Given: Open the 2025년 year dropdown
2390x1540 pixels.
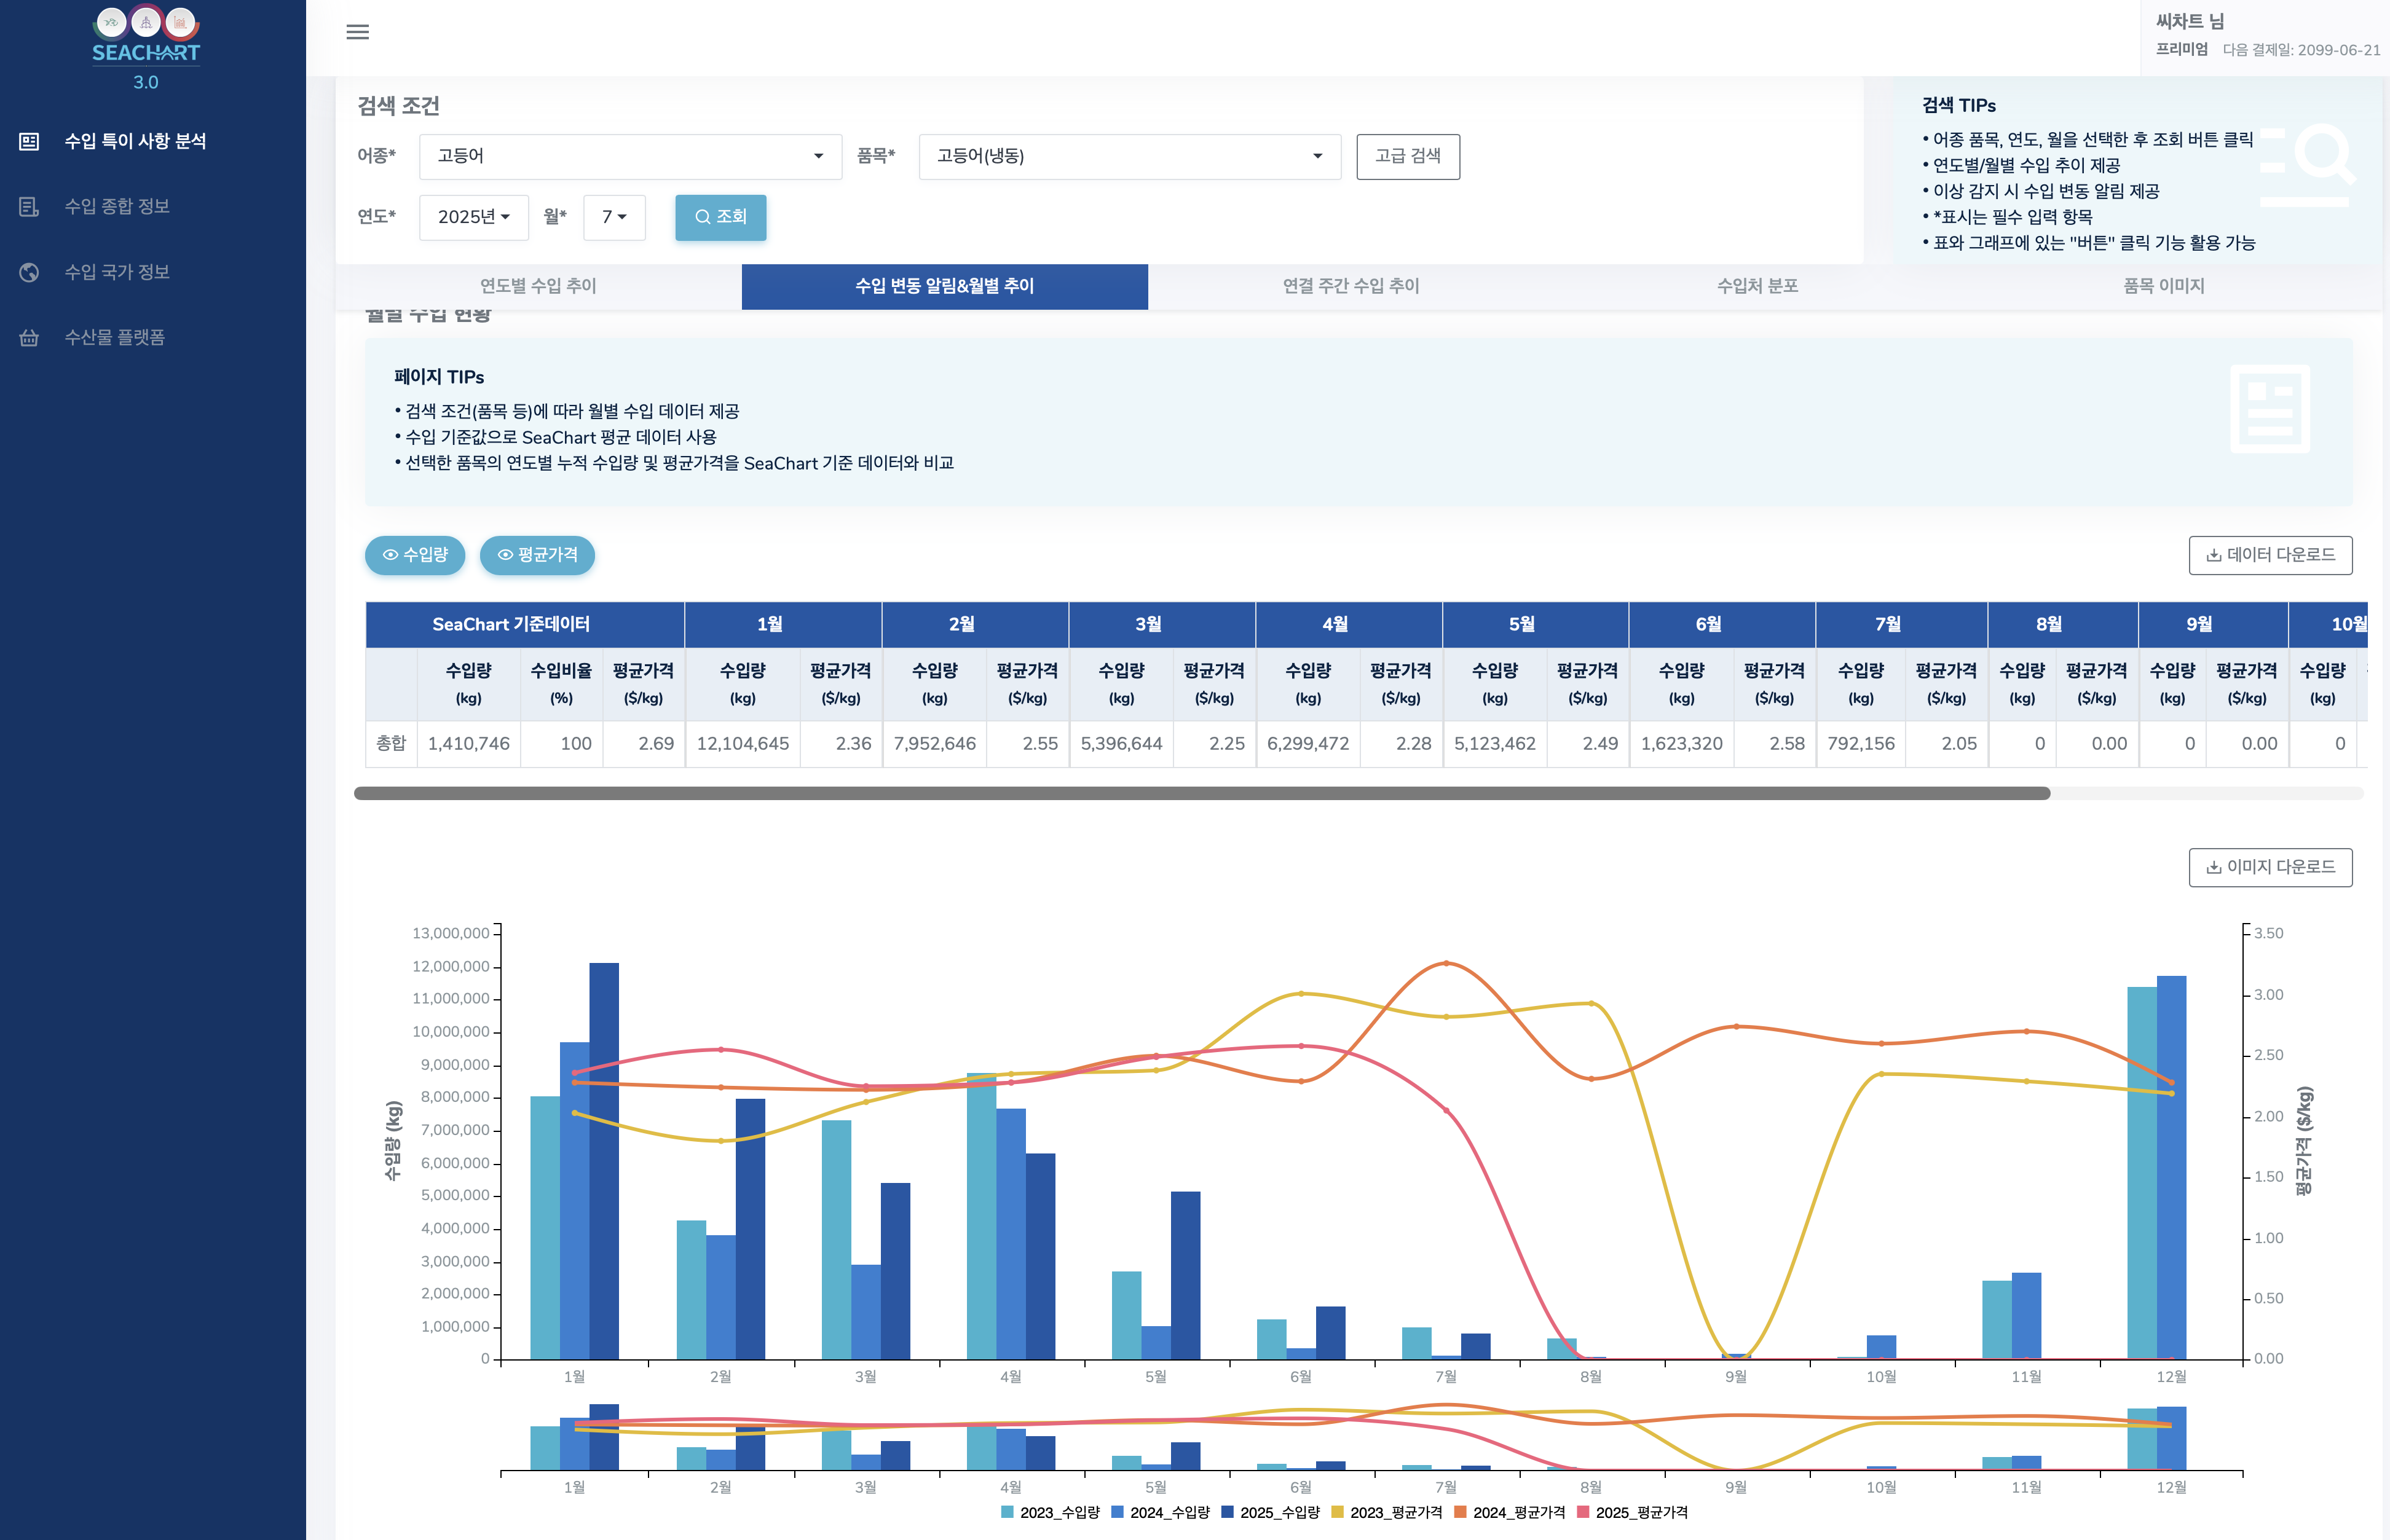Looking at the screenshot, I should pos(473,217).
